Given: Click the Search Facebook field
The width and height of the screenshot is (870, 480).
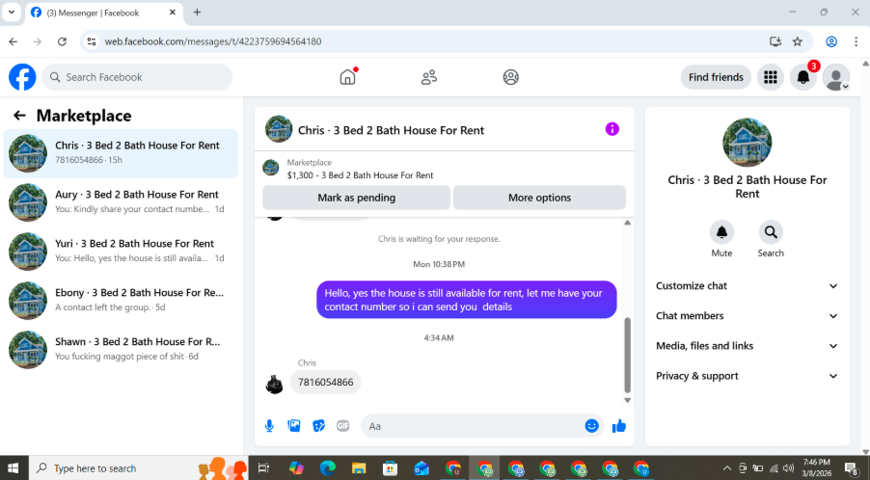Looking at the screenshot, I should pyautogui.click(x=137, y=77).
